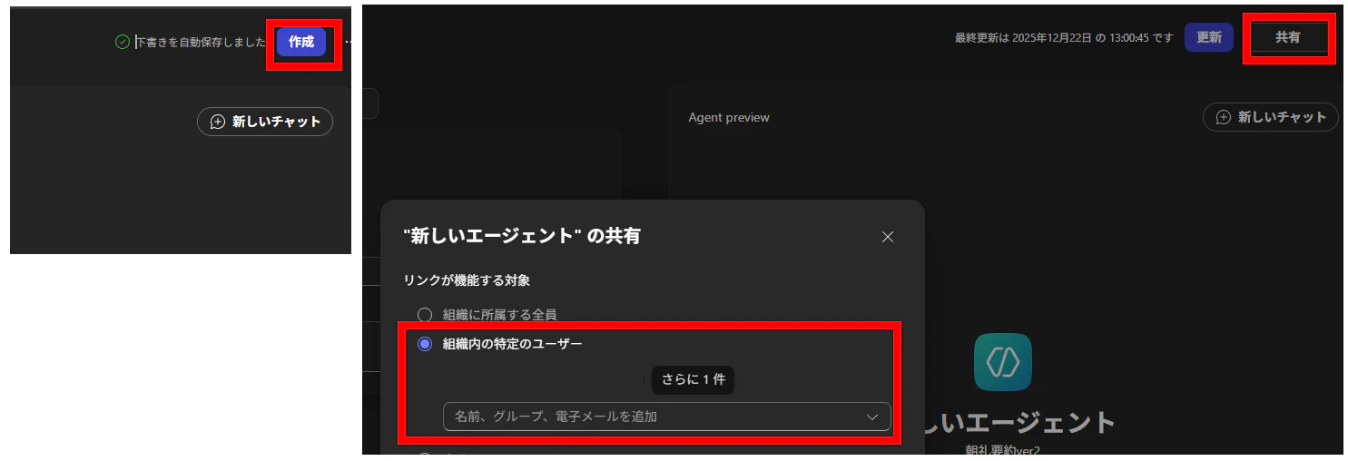Start 新しいチャット beside Agent preview
The width and height of the screenshot is (1348, 461).
coord(1271,117)
